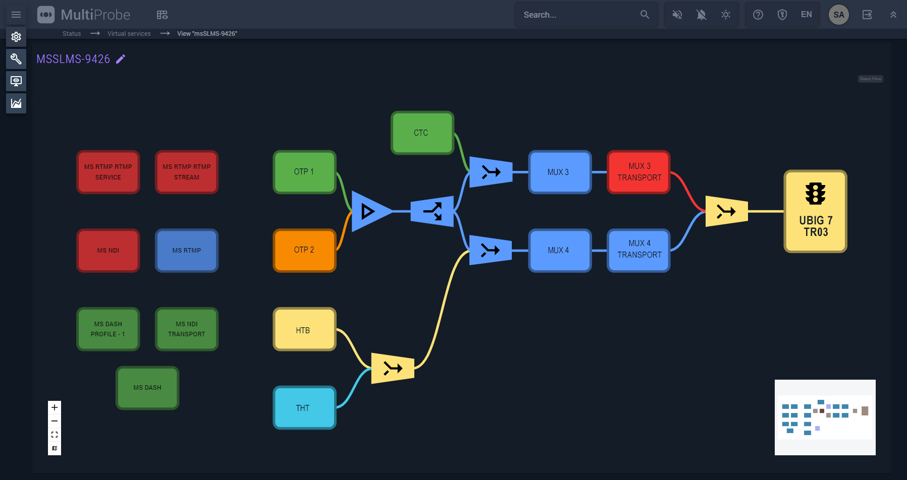
Task: Select the UBIG 7 TR03 traffic light node
Action: coord(815,211)
